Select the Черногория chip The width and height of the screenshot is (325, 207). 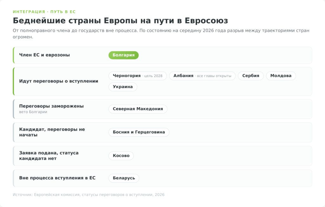pyautogui.click(x=138, y=76)
